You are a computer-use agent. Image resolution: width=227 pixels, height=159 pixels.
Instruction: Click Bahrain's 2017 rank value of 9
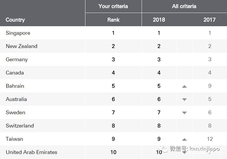tap(210, 86)
